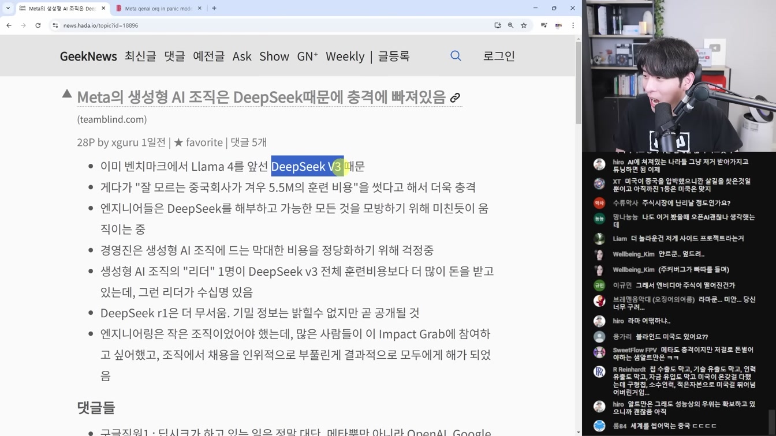Screen dimensions: 776x436
Task: Open a new browser tab
Action: (214, 9)
